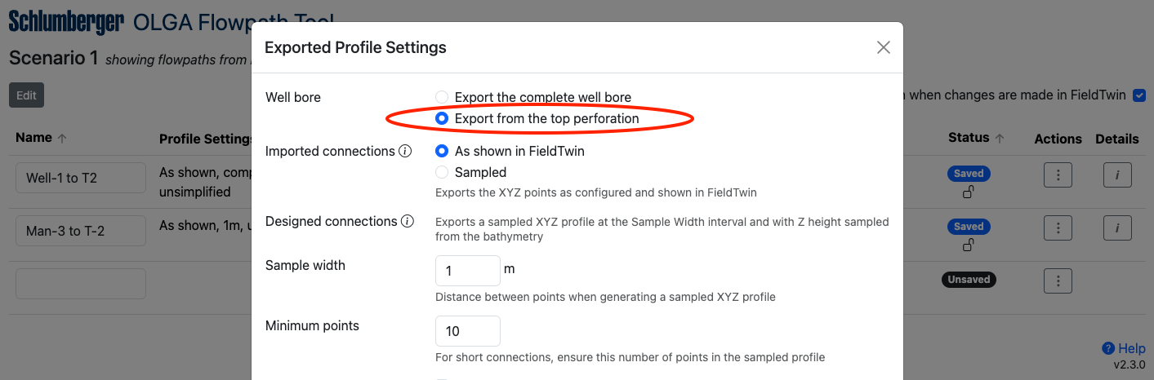
Task: Open actions menu for the Well-1 row
Action: coord(1058,176)
